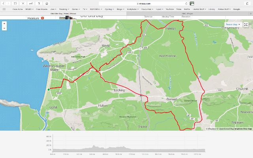Image resolution: width=253 pixels, height=158 pixels.
Task: Click the Christon map label
Action: 142,127
